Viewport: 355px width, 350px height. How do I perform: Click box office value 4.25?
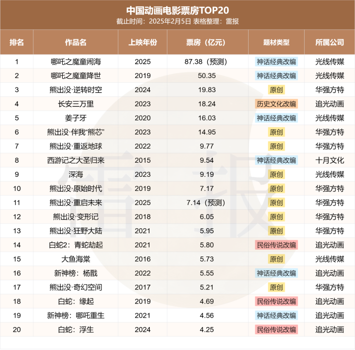coord(207,330)
